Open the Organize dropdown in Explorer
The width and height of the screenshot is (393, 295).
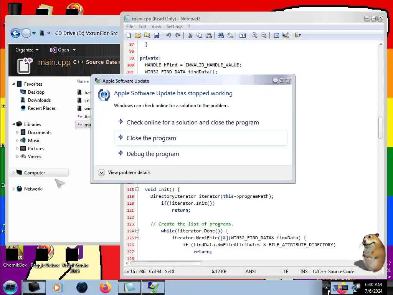pyautogui.click(x=27, y=50)
